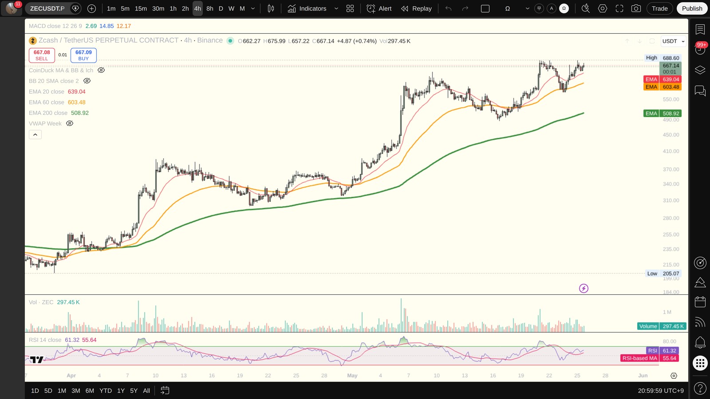This screenshot has height=399, width=710.
Task: Open the pyramid sidebar icon
Action: tap(700, 282)
